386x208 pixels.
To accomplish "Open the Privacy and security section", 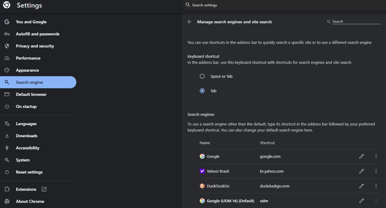I will pyautogui.click(x=35, y=46).
